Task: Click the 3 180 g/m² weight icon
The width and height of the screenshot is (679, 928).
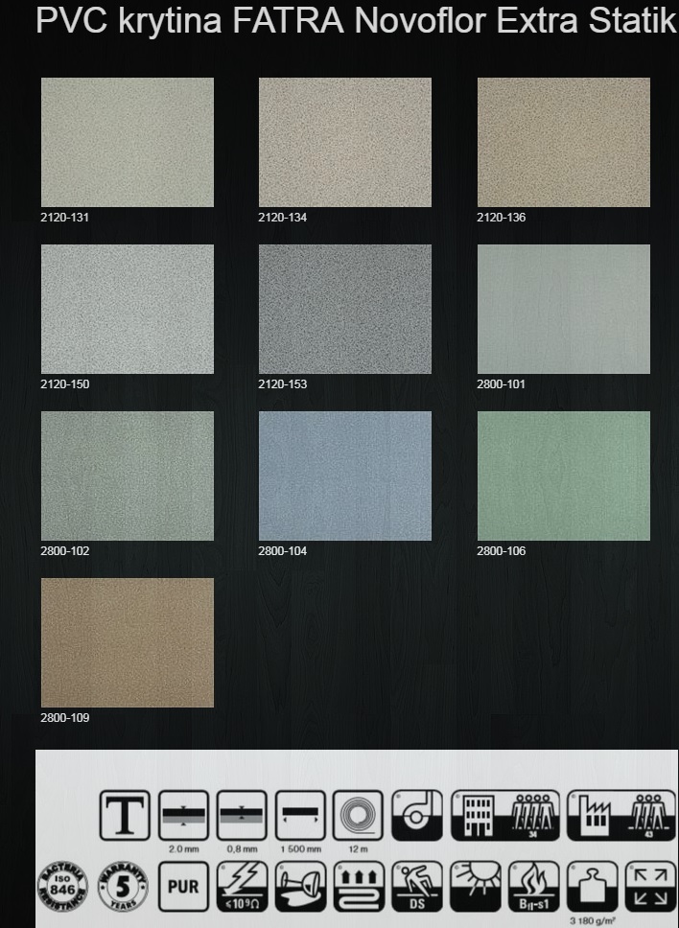Action: 592,887
